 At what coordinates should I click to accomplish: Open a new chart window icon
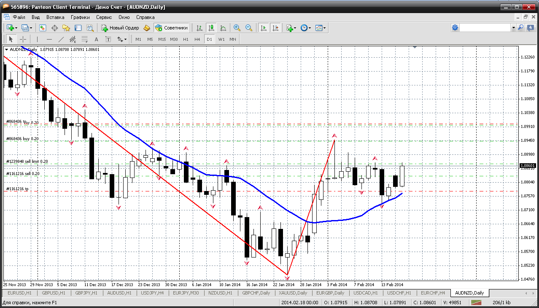pos(10,28)
